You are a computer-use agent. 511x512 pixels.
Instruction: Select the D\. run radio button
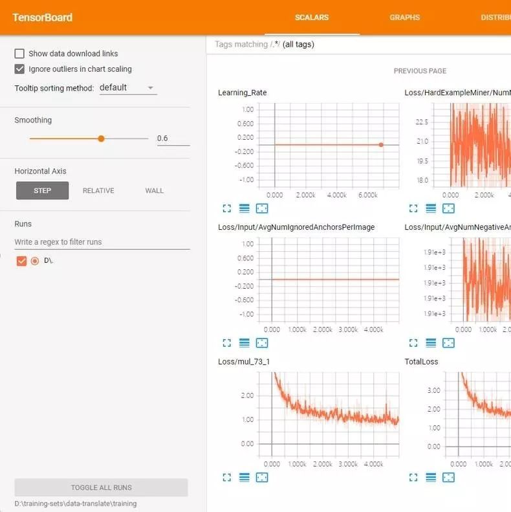click(x=35, y=261)
